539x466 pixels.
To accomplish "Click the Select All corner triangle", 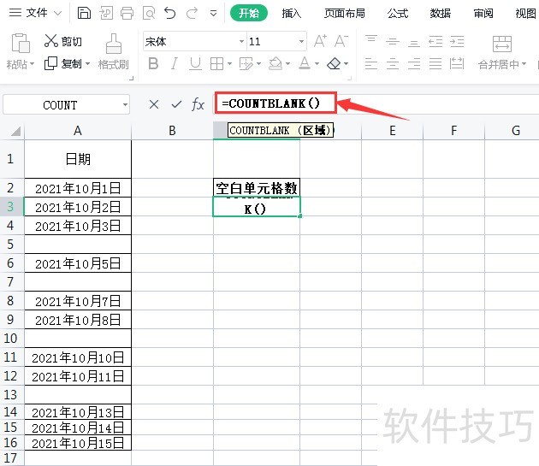I will (x=15, y=131).
